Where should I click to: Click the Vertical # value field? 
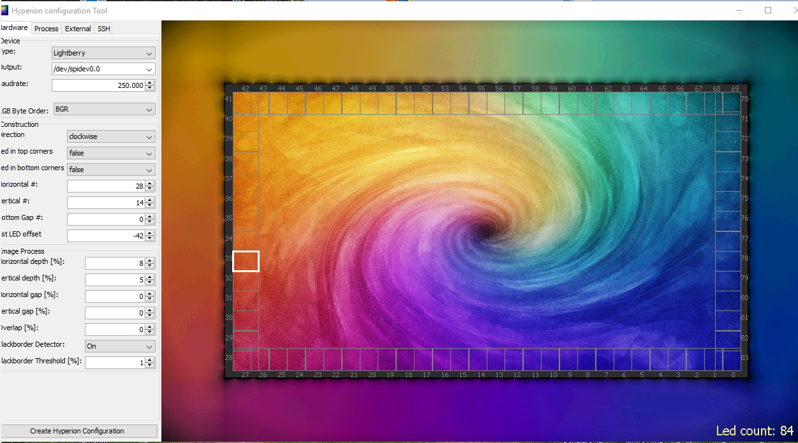(106, 203)
